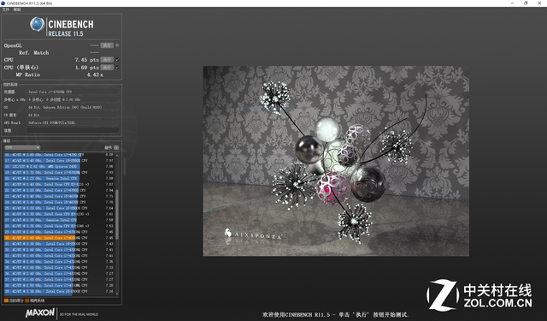The height and width of the screenshot is (321, 547).
Task: Select rank 26 Intel Xeon row scoring 7.61
Action: coord(59,214)
